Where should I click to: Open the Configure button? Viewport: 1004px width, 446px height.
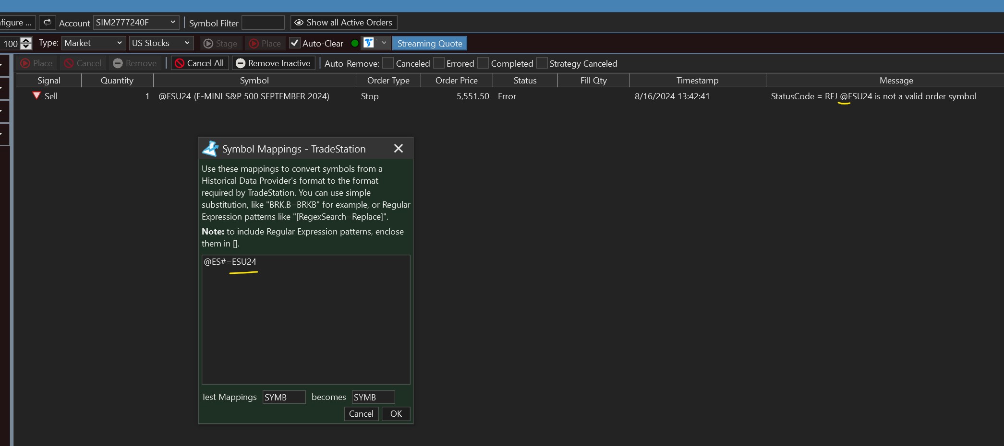pos(17,23)
